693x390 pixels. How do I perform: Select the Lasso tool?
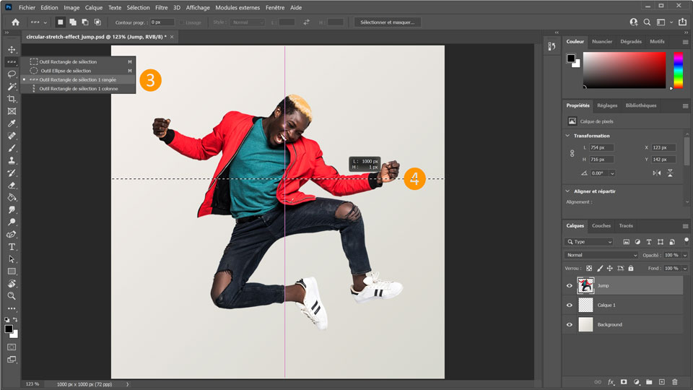point(12,74)
